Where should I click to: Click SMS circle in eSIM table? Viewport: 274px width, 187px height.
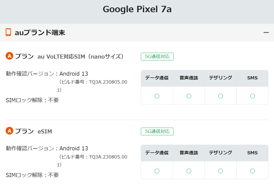click(x=253, y=171)
